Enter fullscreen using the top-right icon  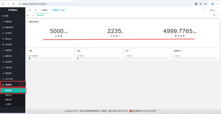point(204,10)
